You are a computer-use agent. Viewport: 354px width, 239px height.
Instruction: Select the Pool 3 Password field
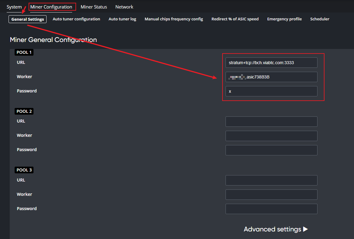click(271, 209)
